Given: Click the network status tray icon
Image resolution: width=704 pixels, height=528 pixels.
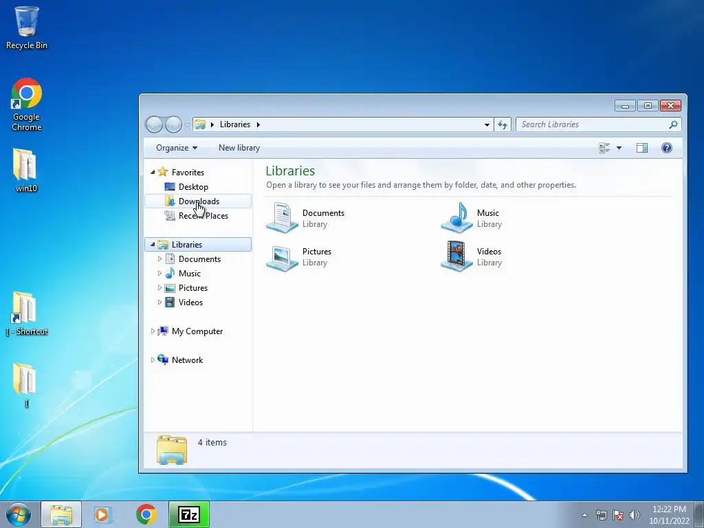Looking at the screenshot, I should [x=601, y=515].
